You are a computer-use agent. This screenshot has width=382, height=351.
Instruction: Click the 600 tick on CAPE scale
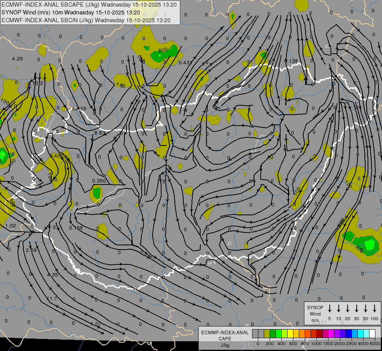click(293, 344)
